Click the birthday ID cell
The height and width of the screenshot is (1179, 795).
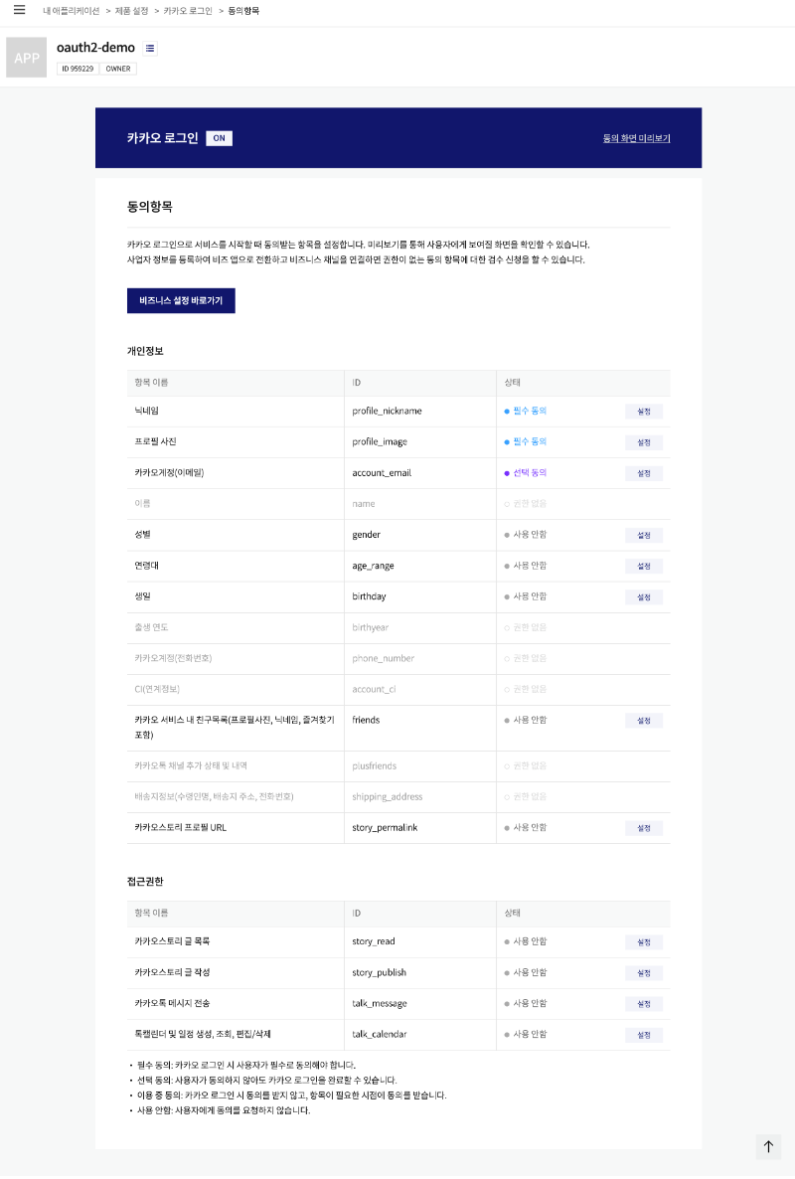tap(369, 596)
